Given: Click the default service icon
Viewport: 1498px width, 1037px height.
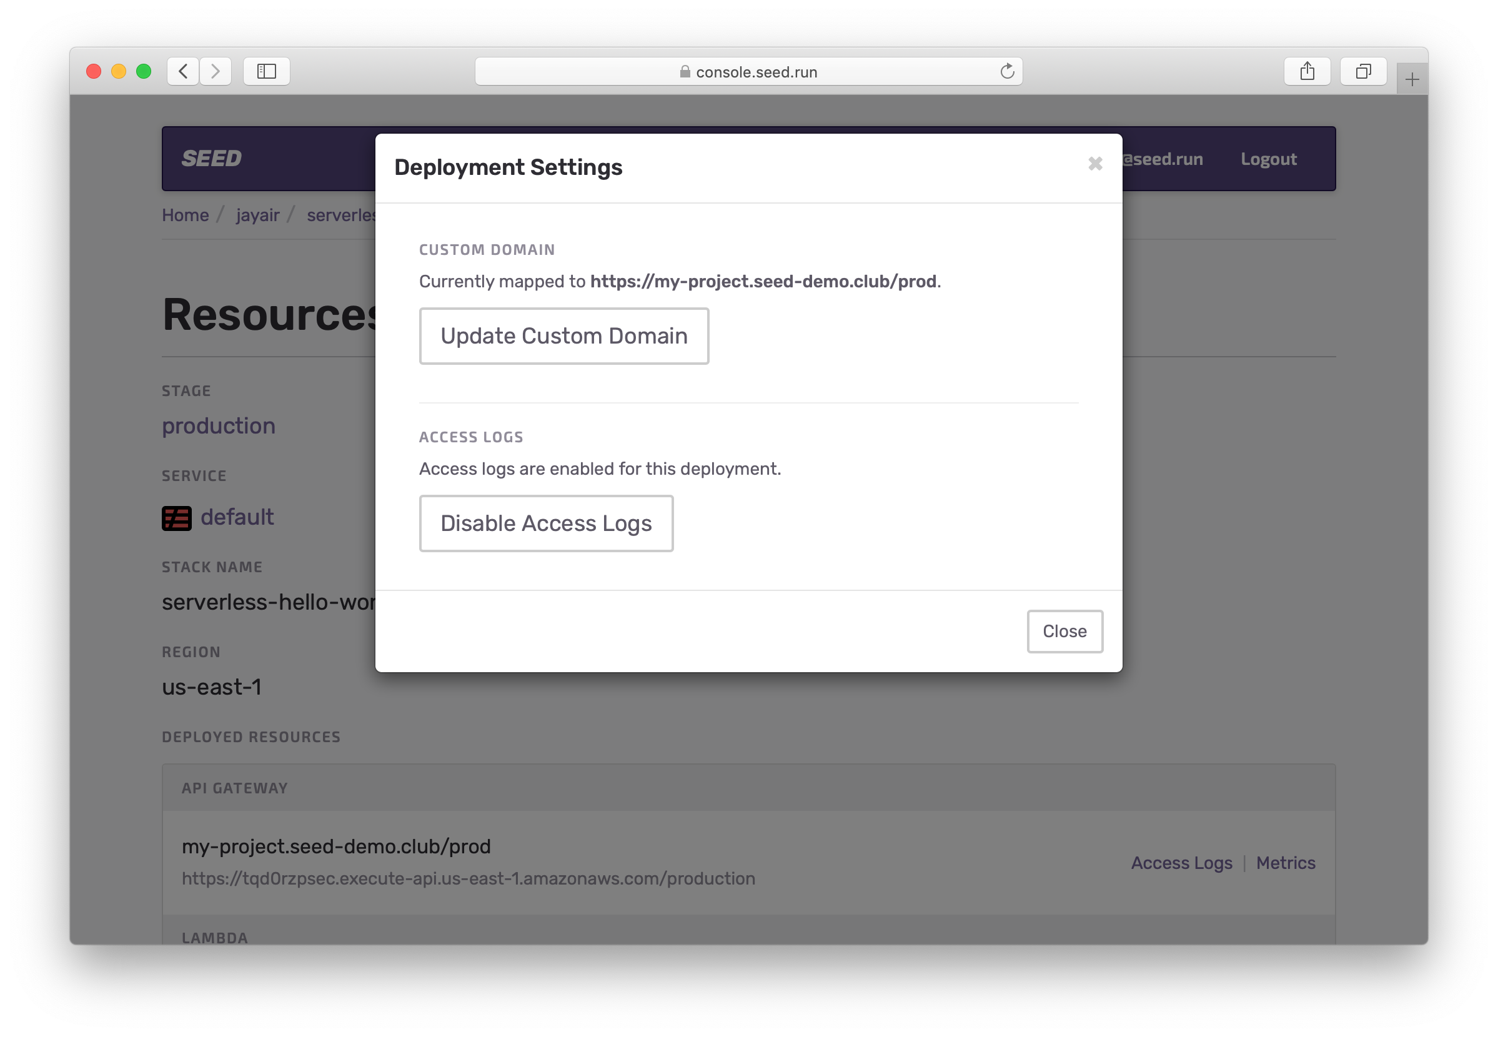Looking at the screenshot, I should (177, 518).
